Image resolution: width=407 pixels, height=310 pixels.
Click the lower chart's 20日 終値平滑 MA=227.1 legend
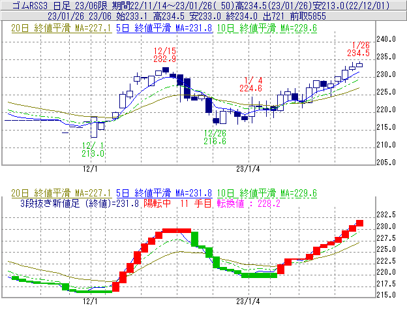[x=61, y=193]
